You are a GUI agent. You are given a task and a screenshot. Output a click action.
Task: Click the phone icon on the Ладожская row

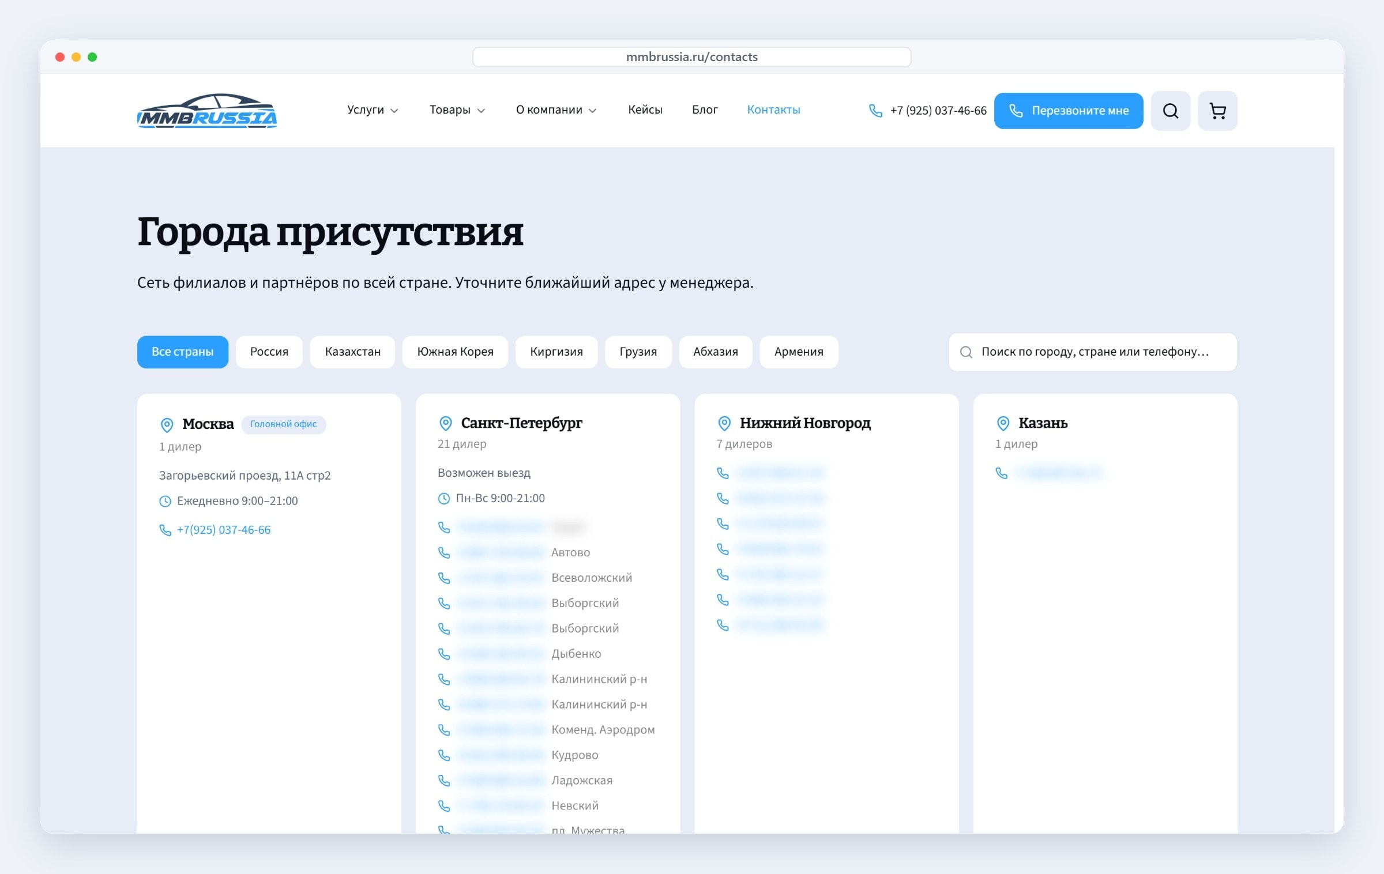pos(444,781)
